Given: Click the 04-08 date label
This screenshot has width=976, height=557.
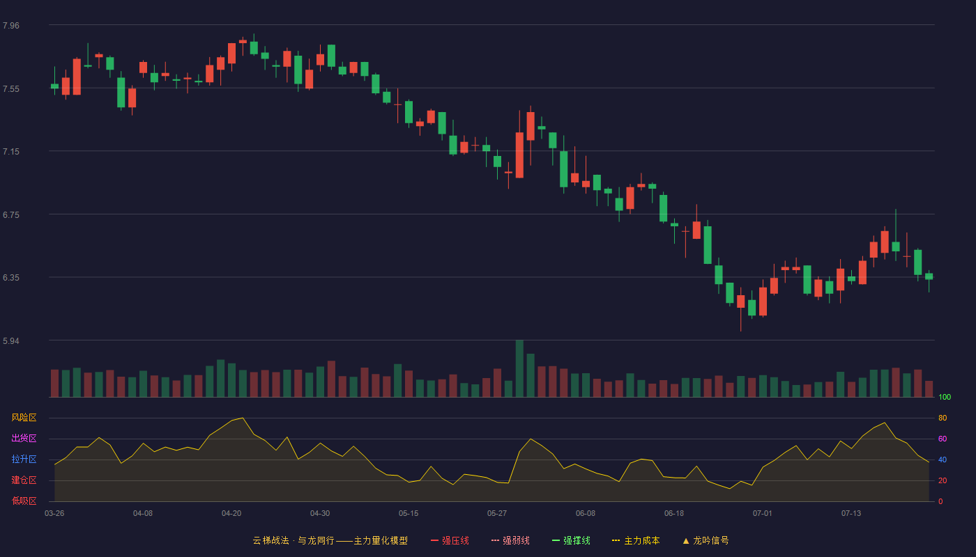Looking at the screenshot, I should (x=143, y=514).
